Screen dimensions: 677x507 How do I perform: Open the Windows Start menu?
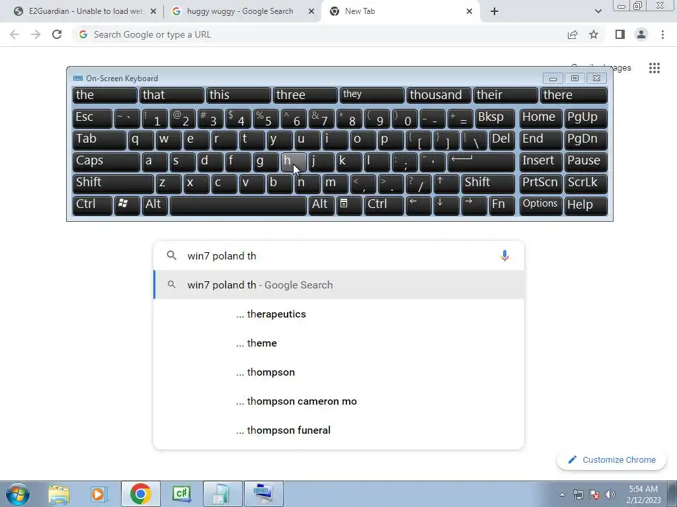tap(18, 494)
